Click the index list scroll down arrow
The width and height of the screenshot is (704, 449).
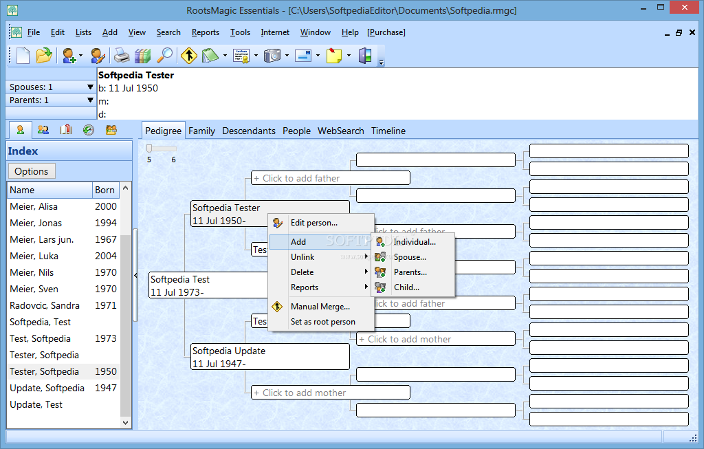(126, 422)
